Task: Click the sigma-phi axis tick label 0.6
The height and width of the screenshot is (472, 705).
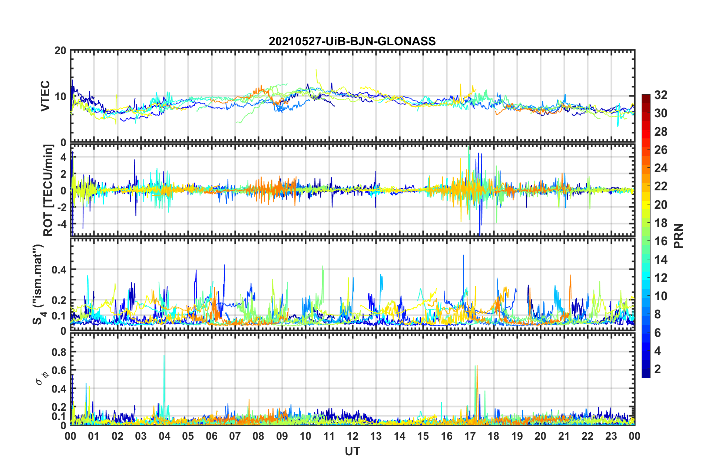Action: pyautogui.click(x=59, y=370)
